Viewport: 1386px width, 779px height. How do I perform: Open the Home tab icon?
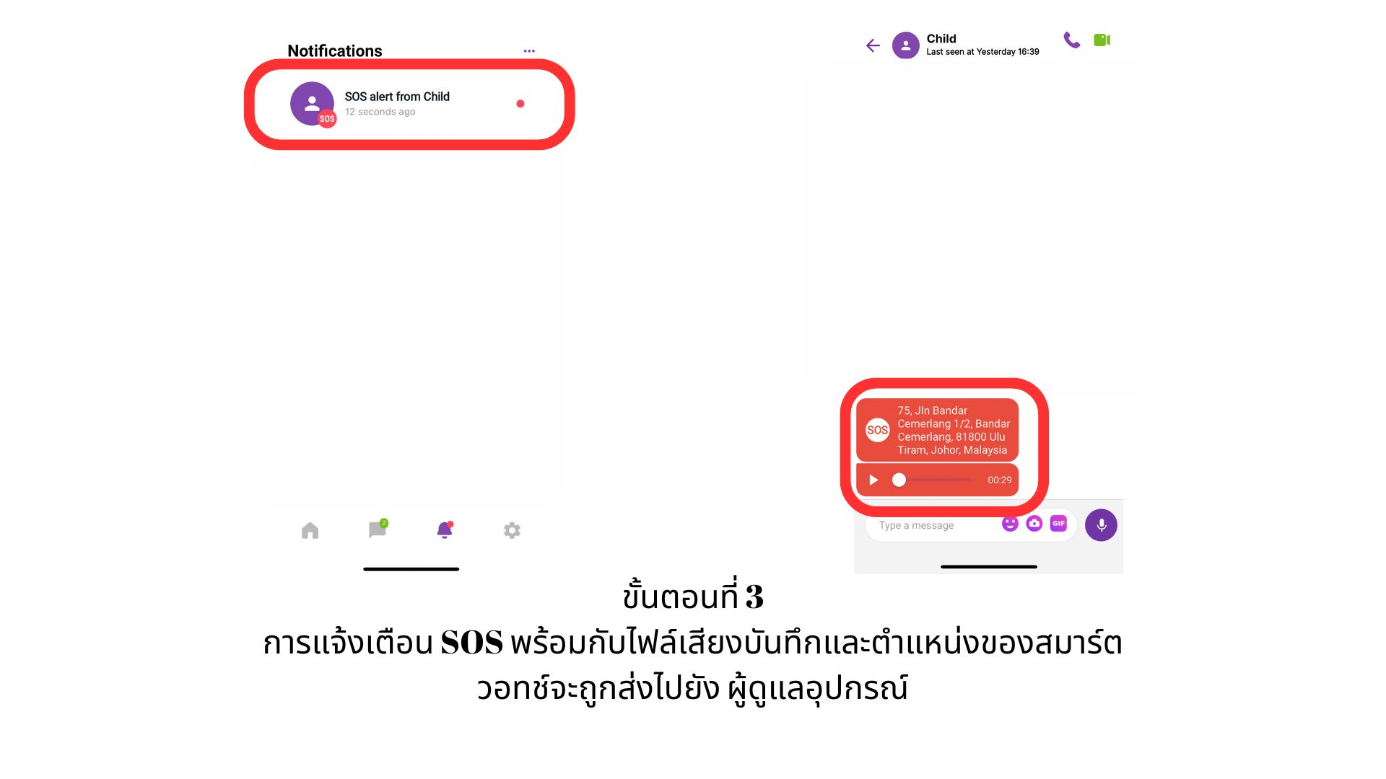pyautogui.click(x=310, y=531)
